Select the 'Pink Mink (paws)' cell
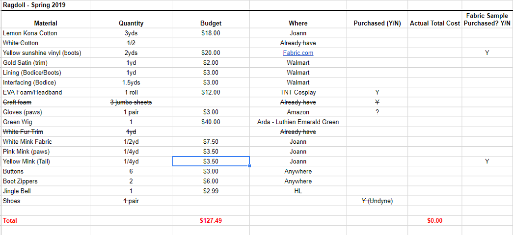This screenshot has width=513, height=235. pos(46,152)
